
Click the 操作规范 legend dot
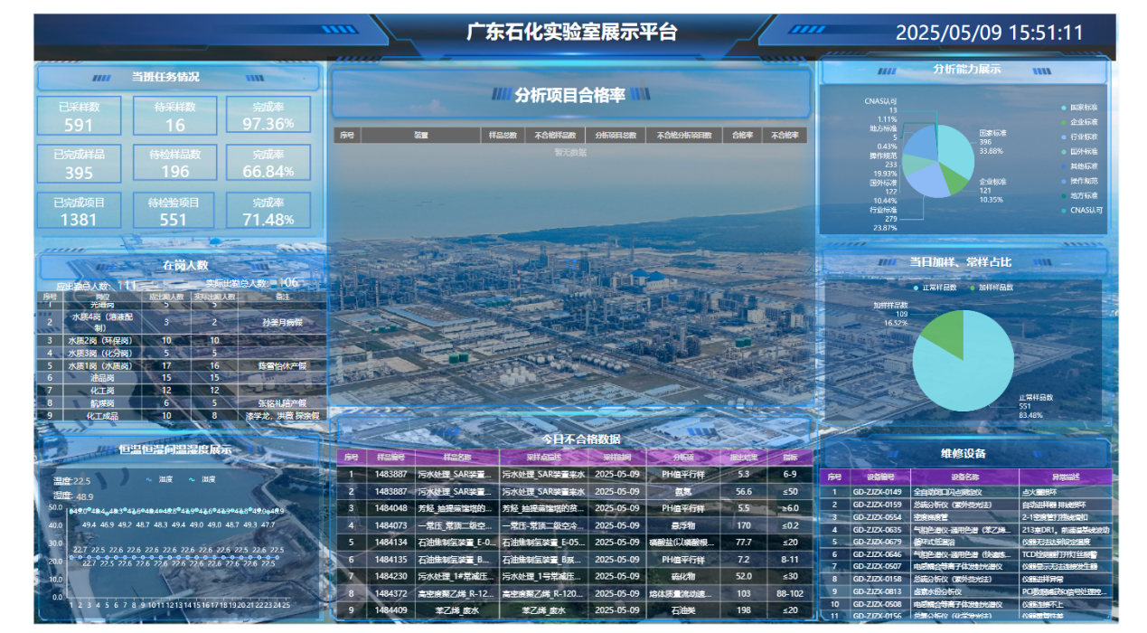[1063, 181]
